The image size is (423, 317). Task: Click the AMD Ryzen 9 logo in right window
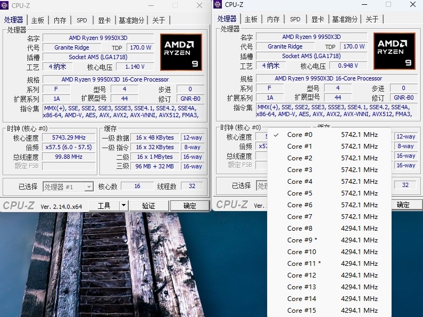click(394, 51)
